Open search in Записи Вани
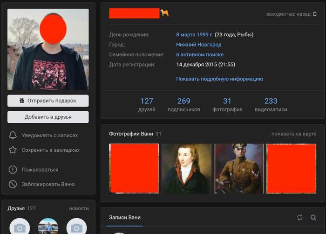This screenshot has width=326, height=234. click(313, 217)
